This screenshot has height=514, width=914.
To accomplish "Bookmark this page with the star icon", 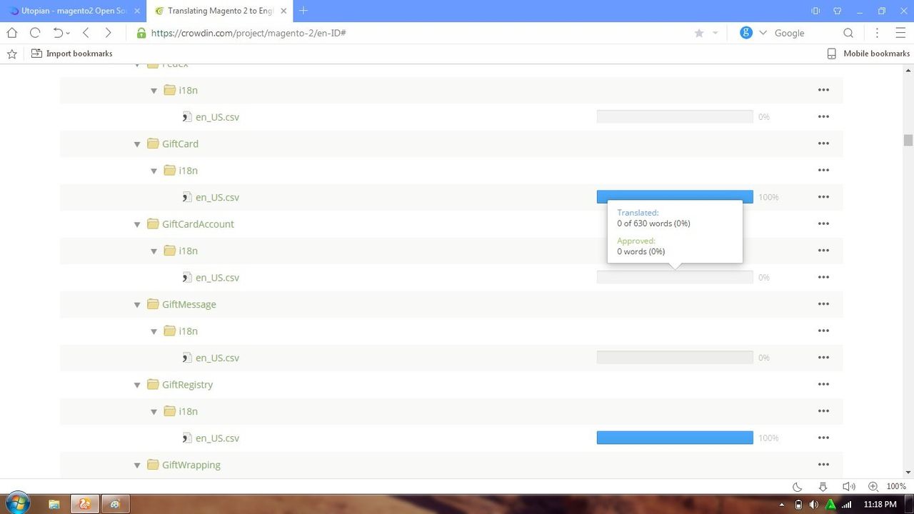I will point(699,33).
